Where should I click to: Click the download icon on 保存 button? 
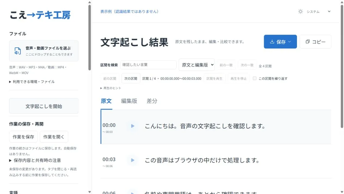click(272, 42)
